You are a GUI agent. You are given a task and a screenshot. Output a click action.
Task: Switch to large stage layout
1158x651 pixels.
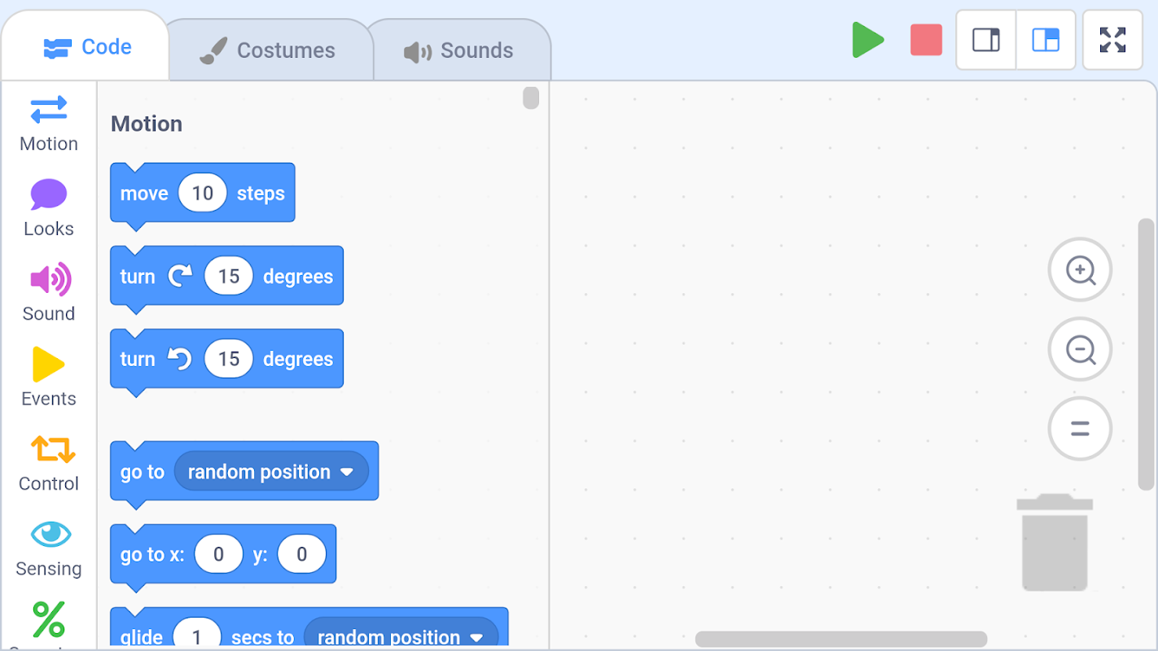1046,40
